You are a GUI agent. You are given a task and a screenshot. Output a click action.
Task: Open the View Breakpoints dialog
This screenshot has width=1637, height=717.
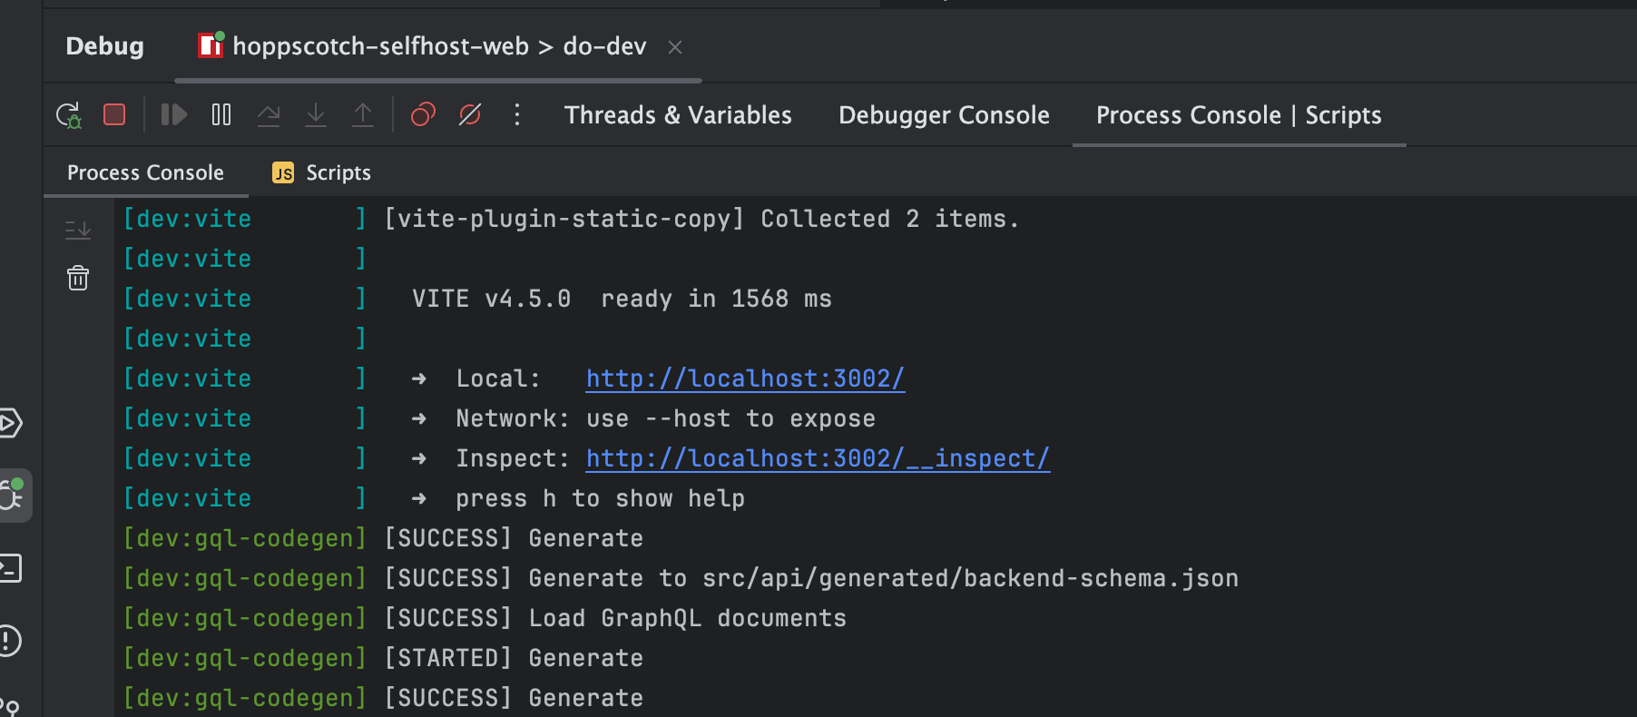coord(423,115)
